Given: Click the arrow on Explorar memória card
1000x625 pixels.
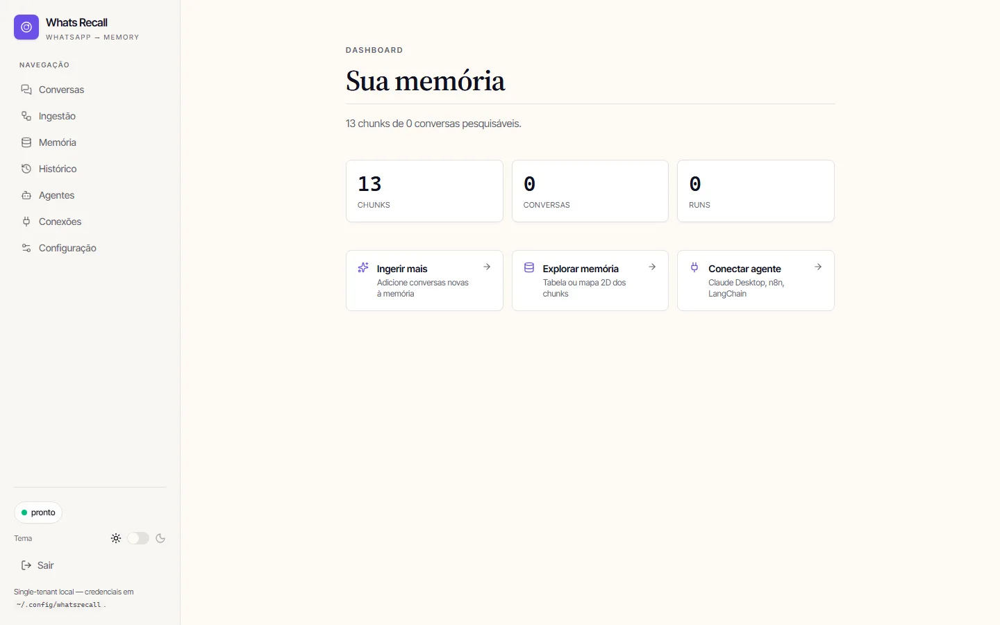Looking at the screenshot, I should pos(652,267).
